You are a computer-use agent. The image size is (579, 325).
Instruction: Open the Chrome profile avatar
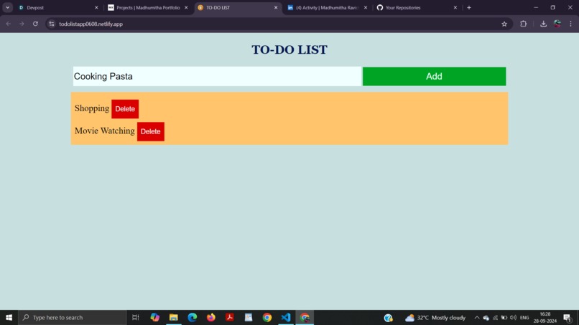coord(557,24)
